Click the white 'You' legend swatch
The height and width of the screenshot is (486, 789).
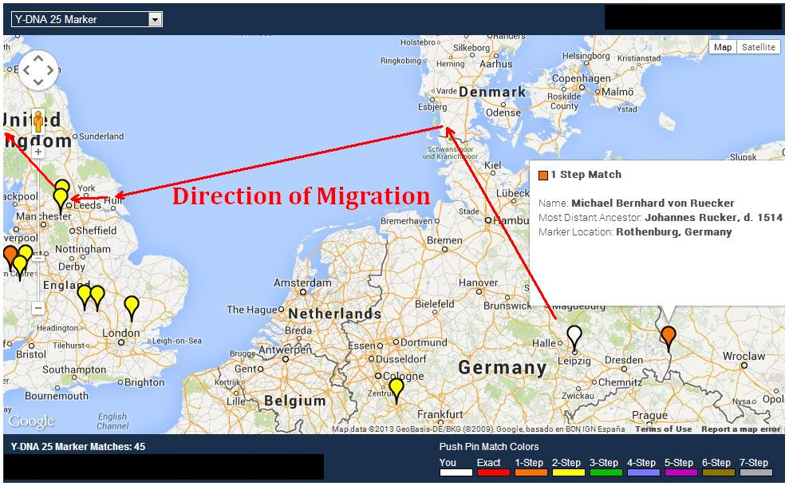click(456, 472)
